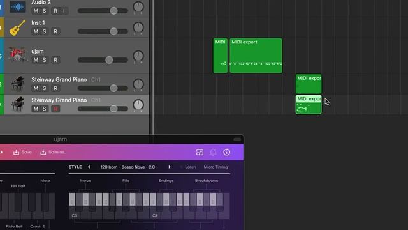Image resolution: width=408 pixels, height=230 pixels.
Task: Select the long MIDI export region on ujam track
Action: 256,56
